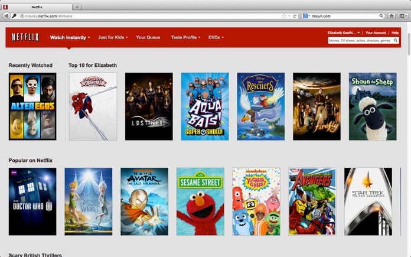
Task: Click Netflix search magnifier icon
Action: tap(396, 40)
